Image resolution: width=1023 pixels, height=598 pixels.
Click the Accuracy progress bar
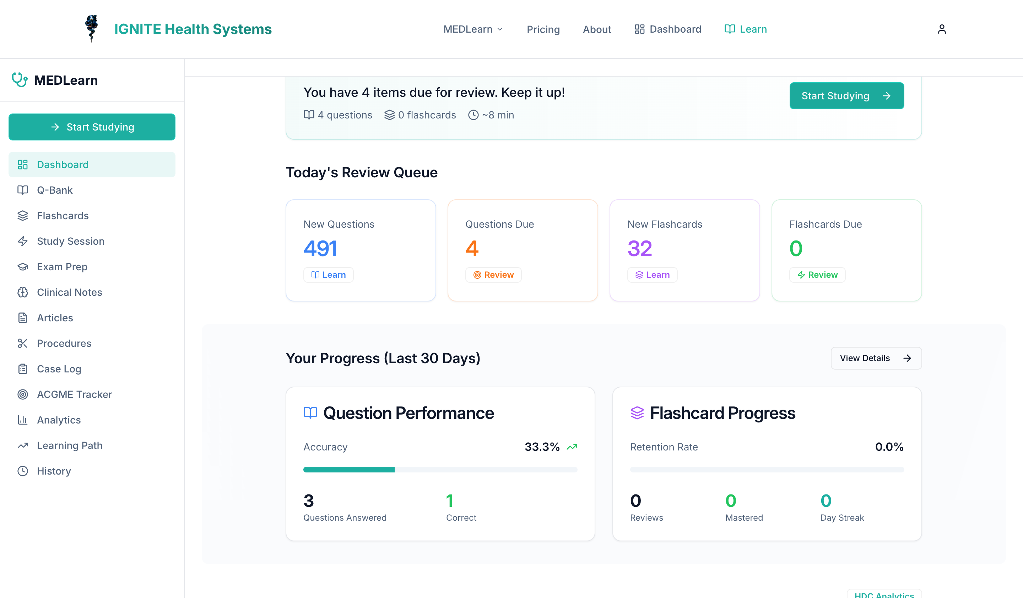[x=440, y=470]
